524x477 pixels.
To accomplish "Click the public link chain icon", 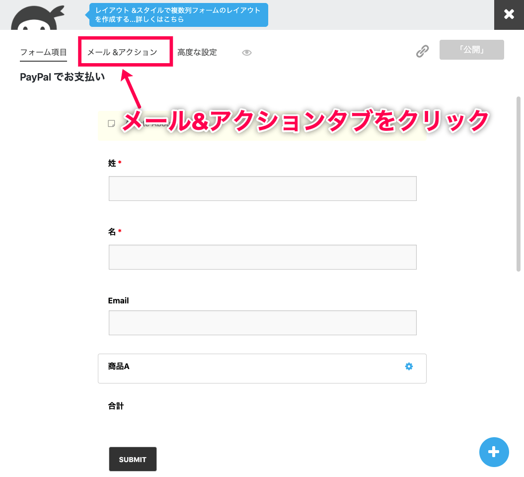I will coord(422,51).
